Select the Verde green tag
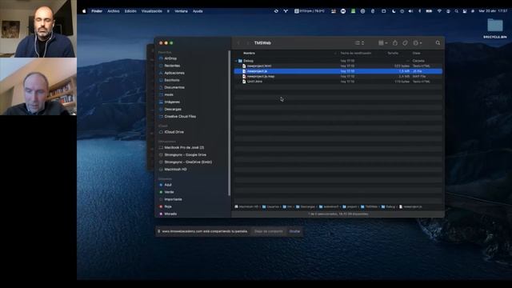512x288 pixels. point(166,192)
